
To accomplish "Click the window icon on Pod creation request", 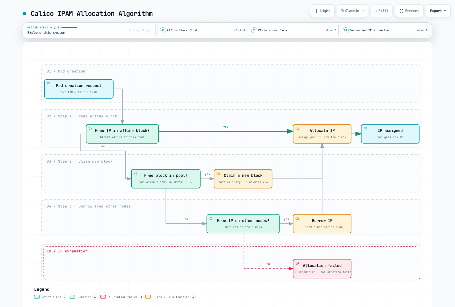I will pyautogui.click(x=49, y=84).
